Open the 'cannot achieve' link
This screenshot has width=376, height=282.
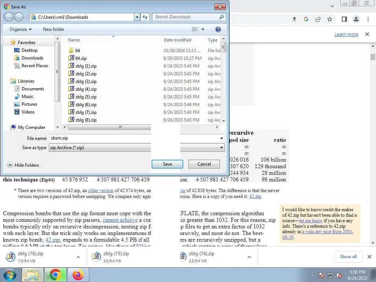(120, 220)
